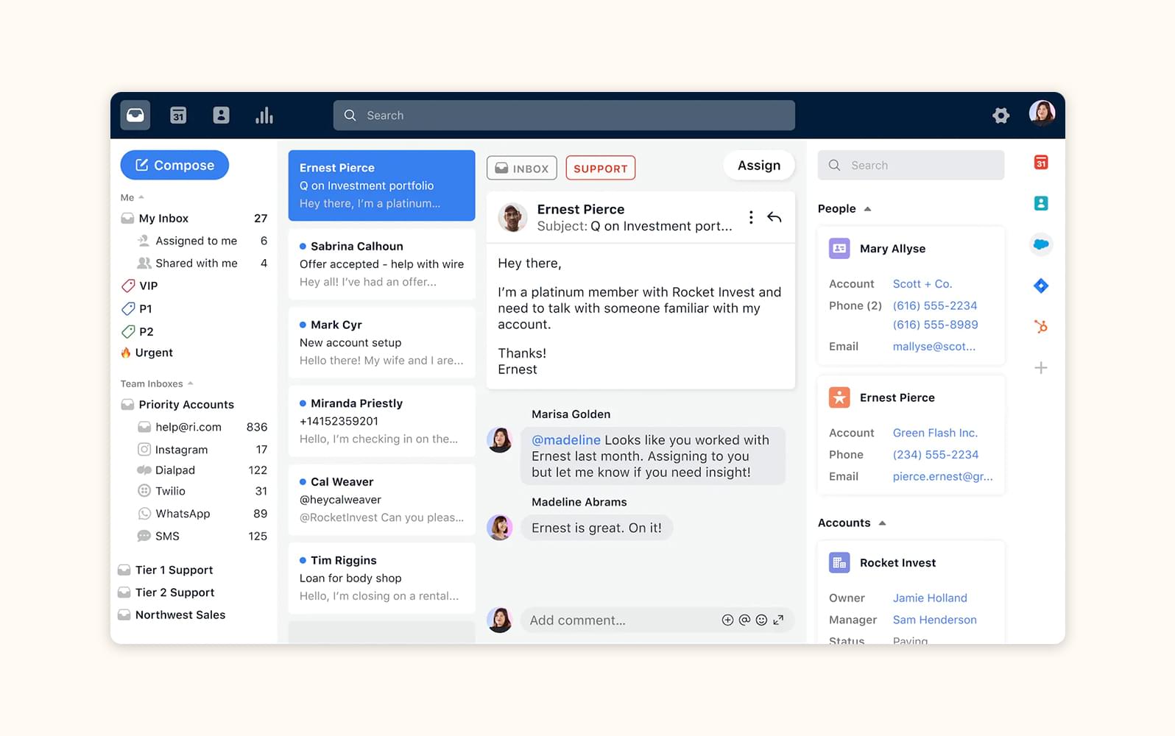This screenshot has height=736, width=1175.
Task: Collapse the Team Inboxes section
Action: 191,383
